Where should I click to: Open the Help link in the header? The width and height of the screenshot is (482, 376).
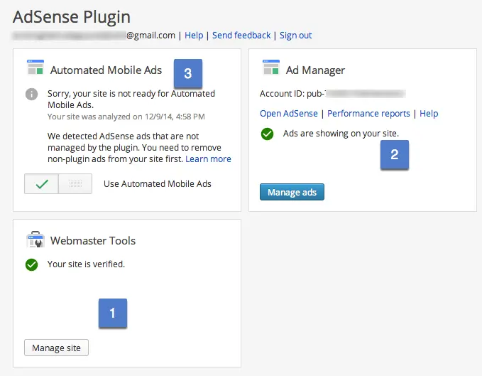(x=194, y=36)
